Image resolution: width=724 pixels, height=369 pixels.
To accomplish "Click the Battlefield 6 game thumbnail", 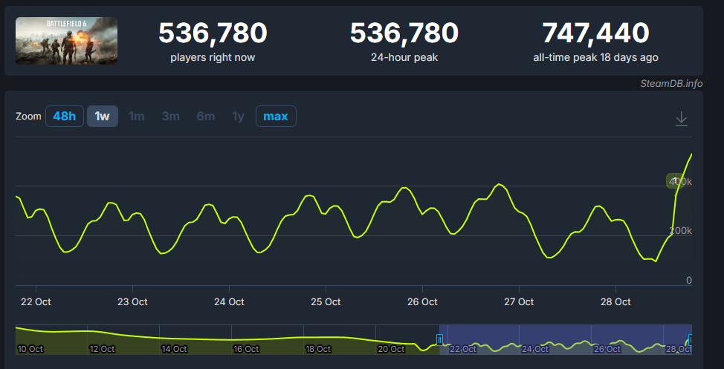I will coord(66,41).
